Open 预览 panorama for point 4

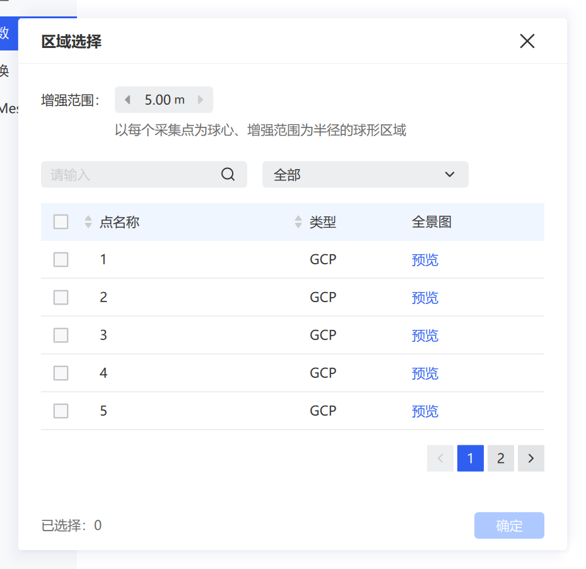[x=425, y=373]
